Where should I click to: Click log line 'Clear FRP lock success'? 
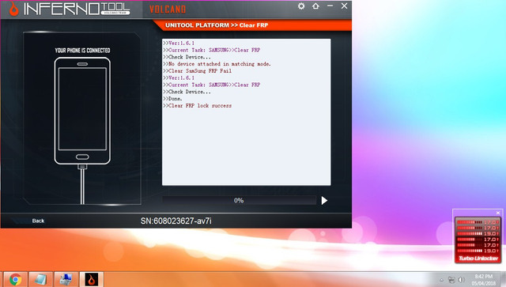[197, 106]
